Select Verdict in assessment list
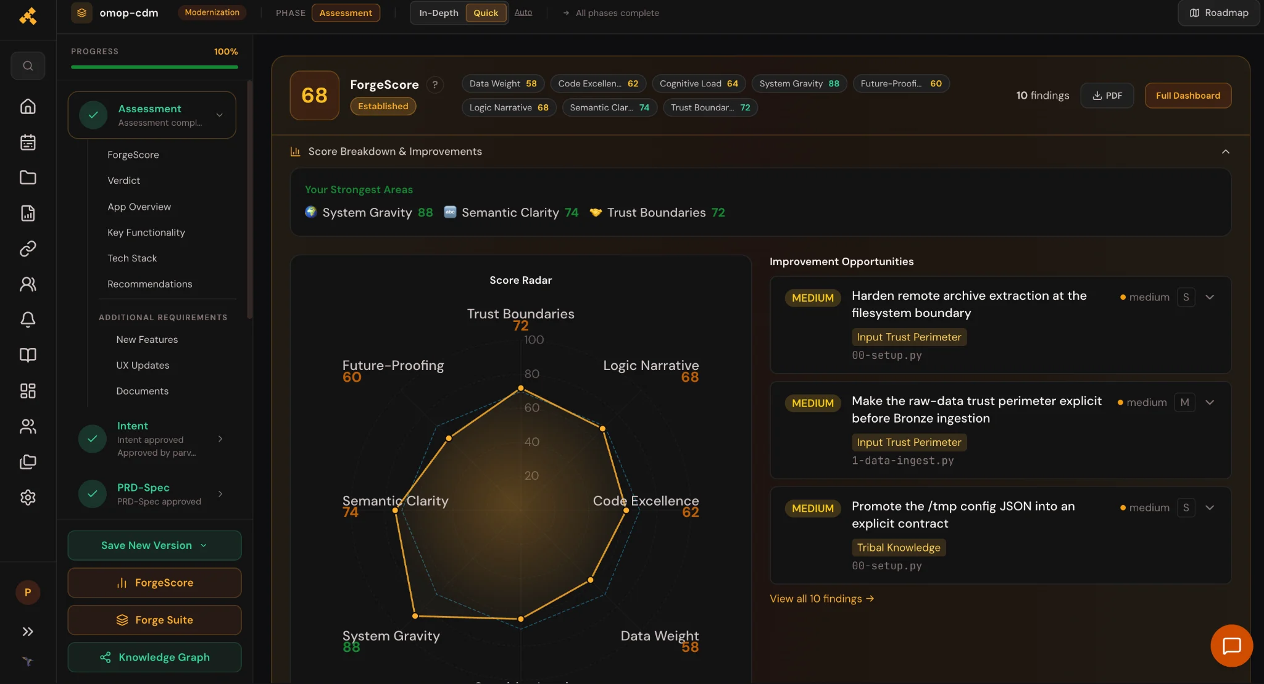 point(123,181)
